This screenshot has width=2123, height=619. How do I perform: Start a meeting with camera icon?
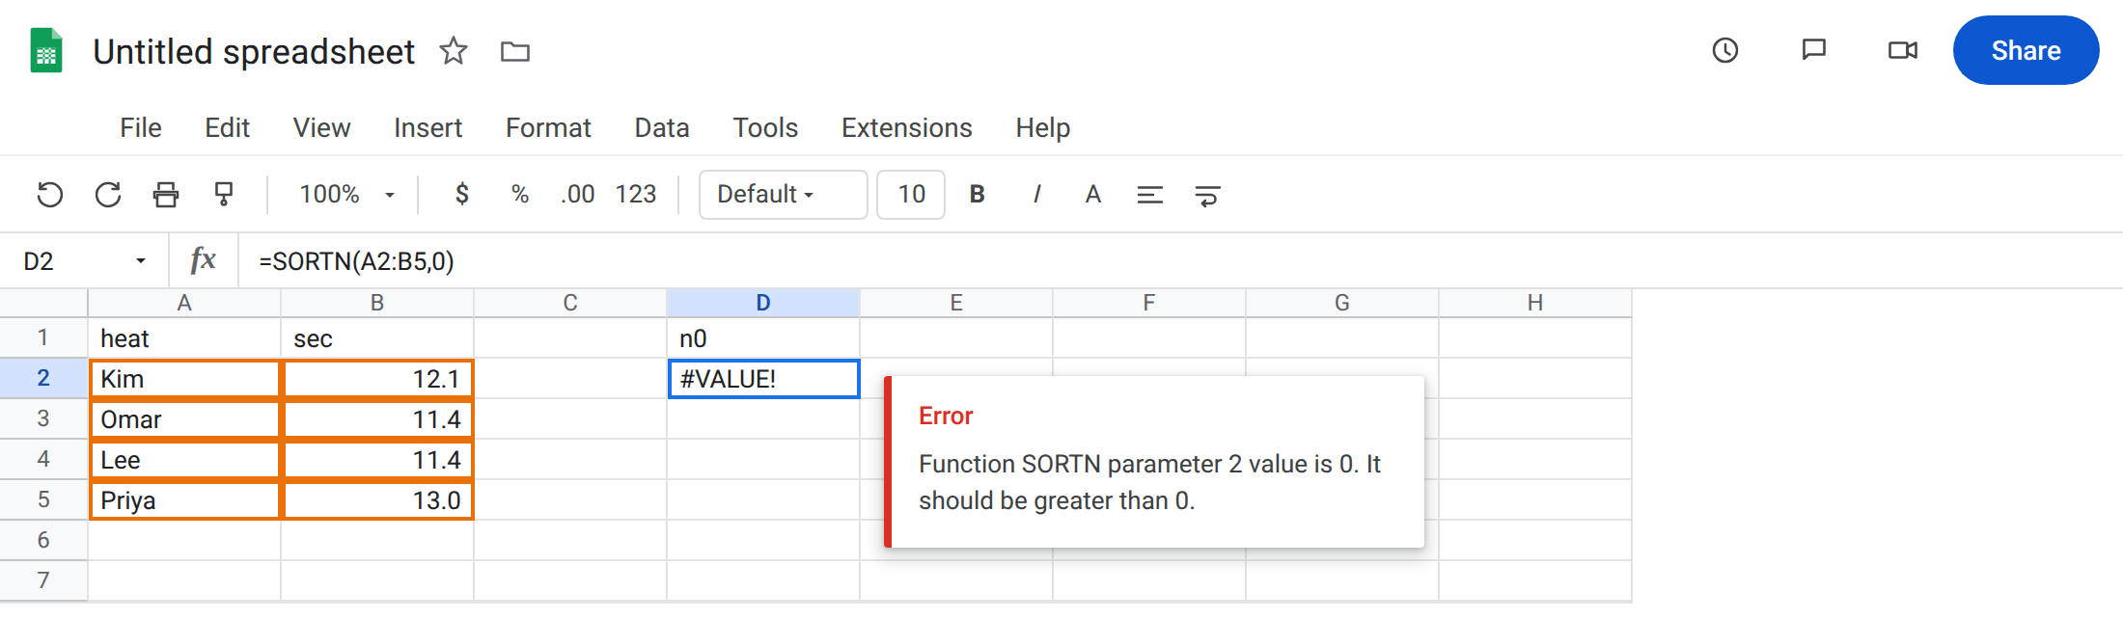1903,50
